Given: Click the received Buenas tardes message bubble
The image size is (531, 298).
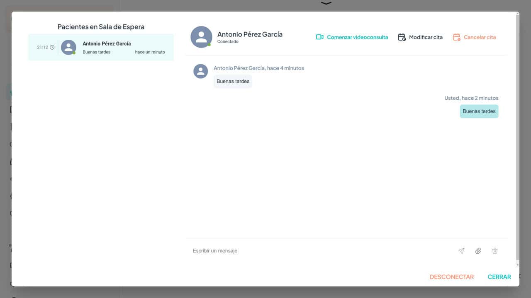Looking at the screenshot, I should click(x=233, y=82).
